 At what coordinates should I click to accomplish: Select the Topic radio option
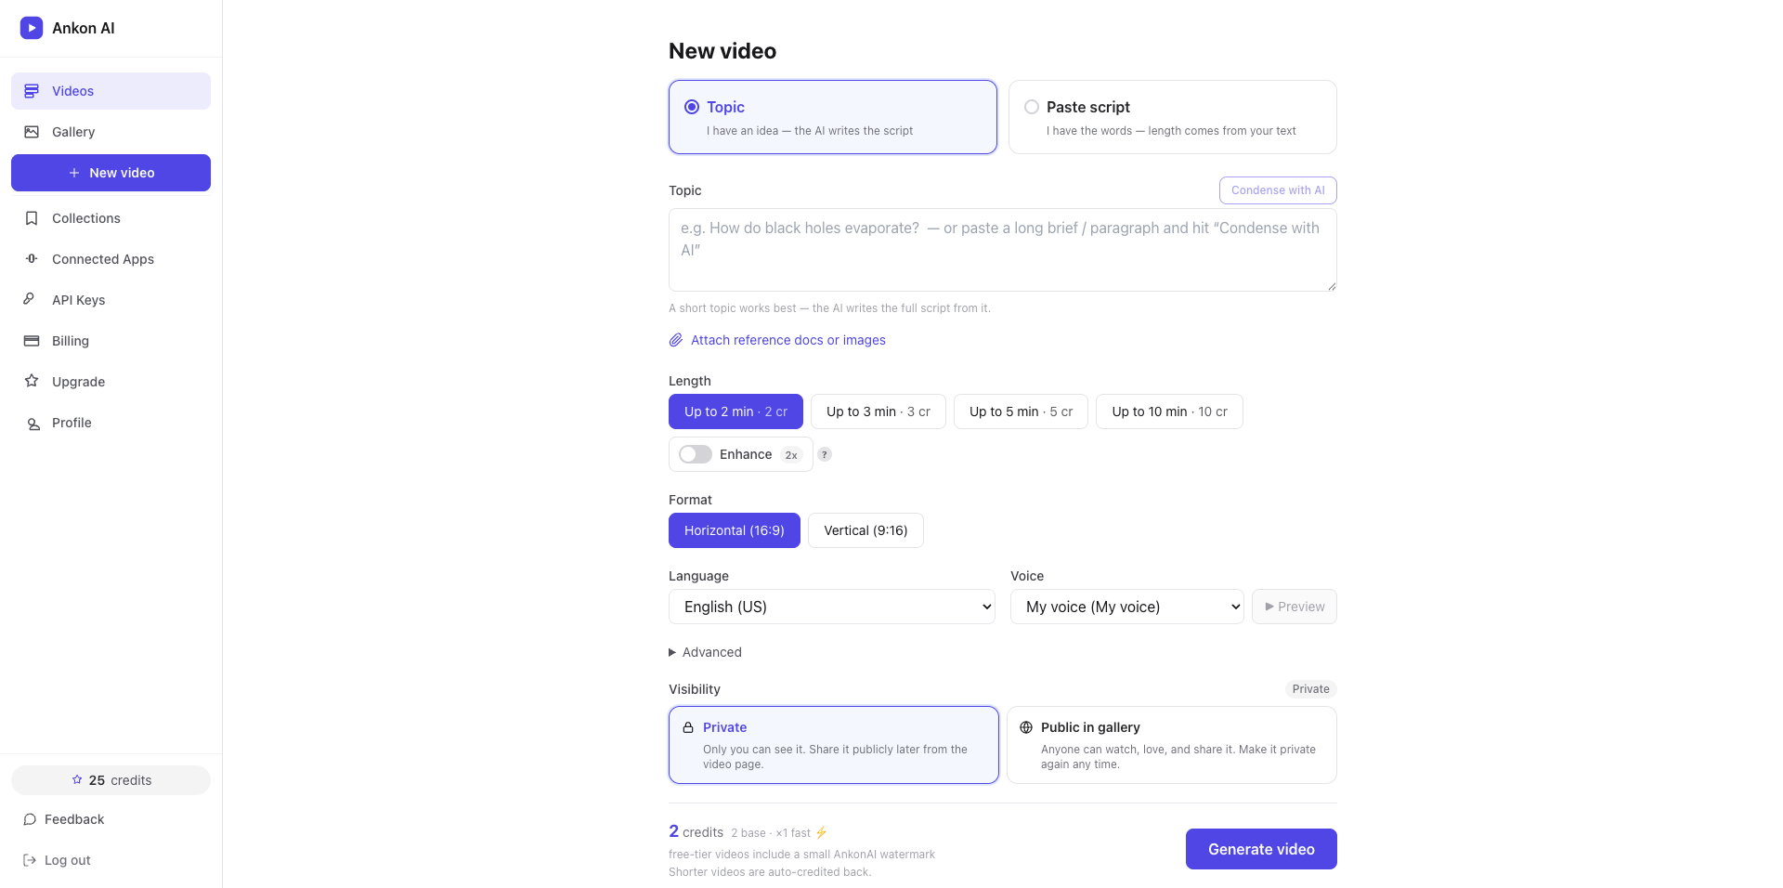692,107
